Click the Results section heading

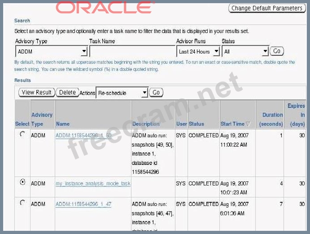[x=22, y=80]
